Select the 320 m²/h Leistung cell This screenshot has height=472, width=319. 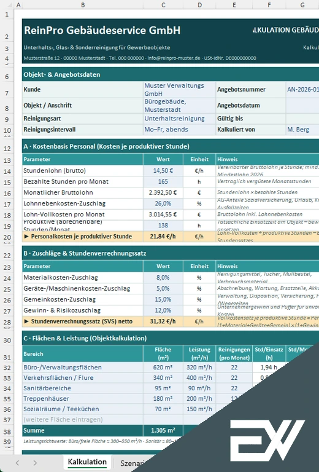(x=199, y=368)
